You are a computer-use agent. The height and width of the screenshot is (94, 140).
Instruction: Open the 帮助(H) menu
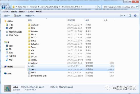39,12
